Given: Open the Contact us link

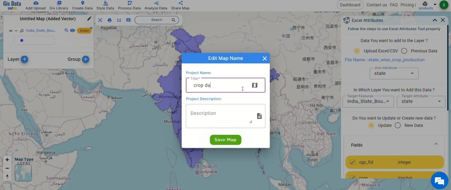Looking at the screenshot, I should tap(377, 5).
